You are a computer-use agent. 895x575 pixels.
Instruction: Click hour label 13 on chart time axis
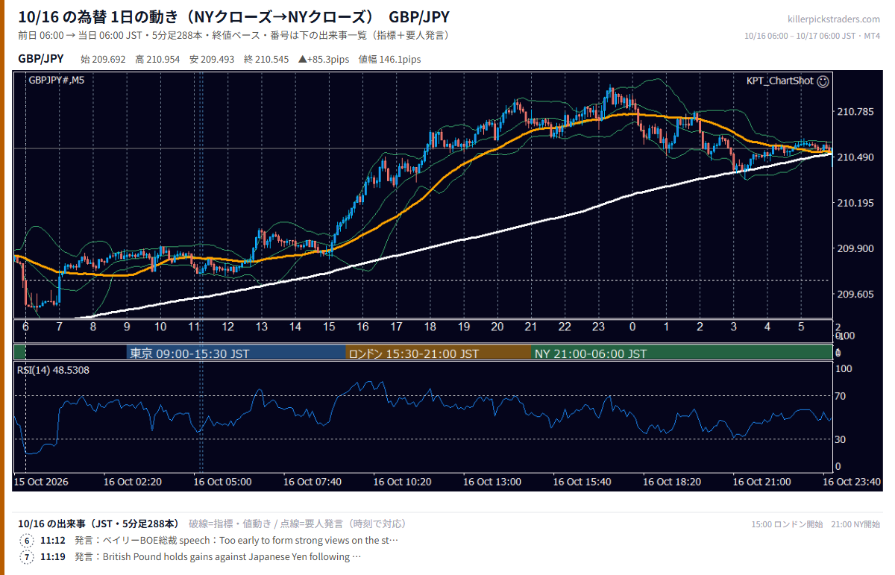(262, 327)
